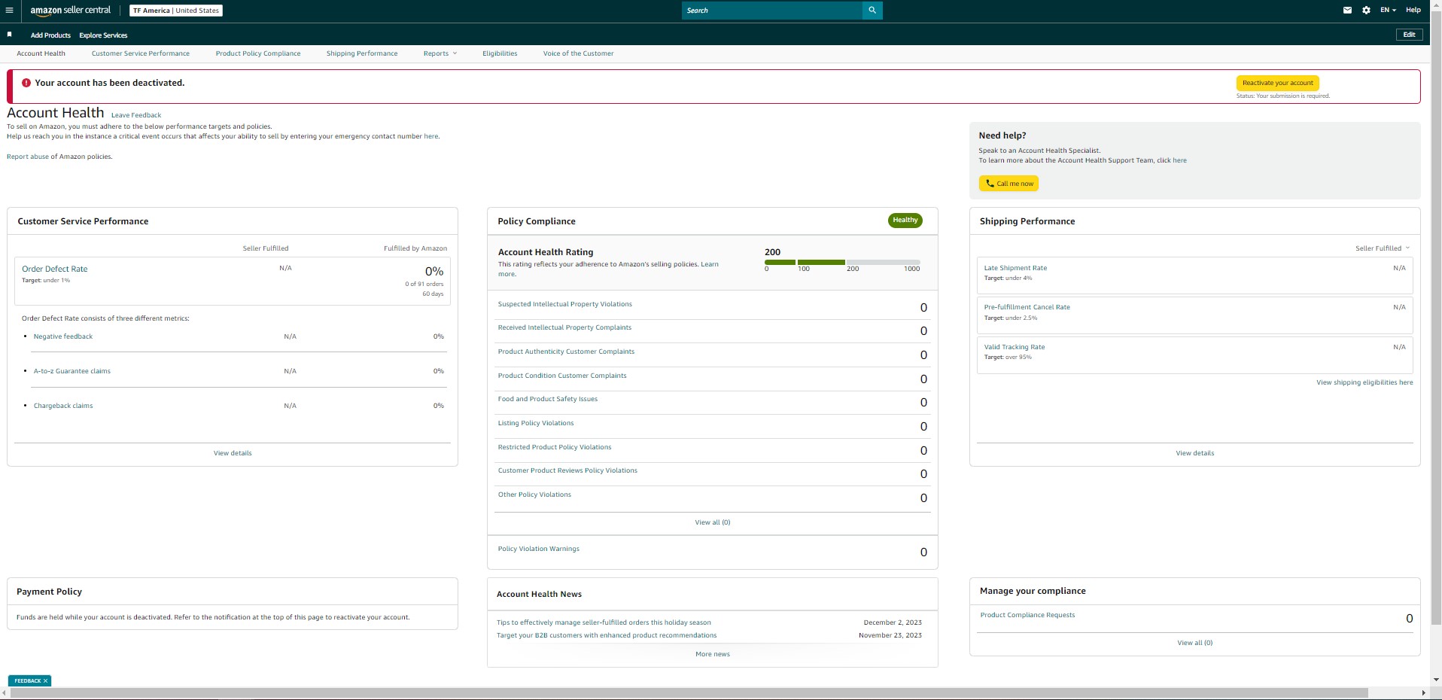This screenshot has height=700, width=1442.
Task: Open Product Authenticity Customer Complaints
Action: point(566,352)
